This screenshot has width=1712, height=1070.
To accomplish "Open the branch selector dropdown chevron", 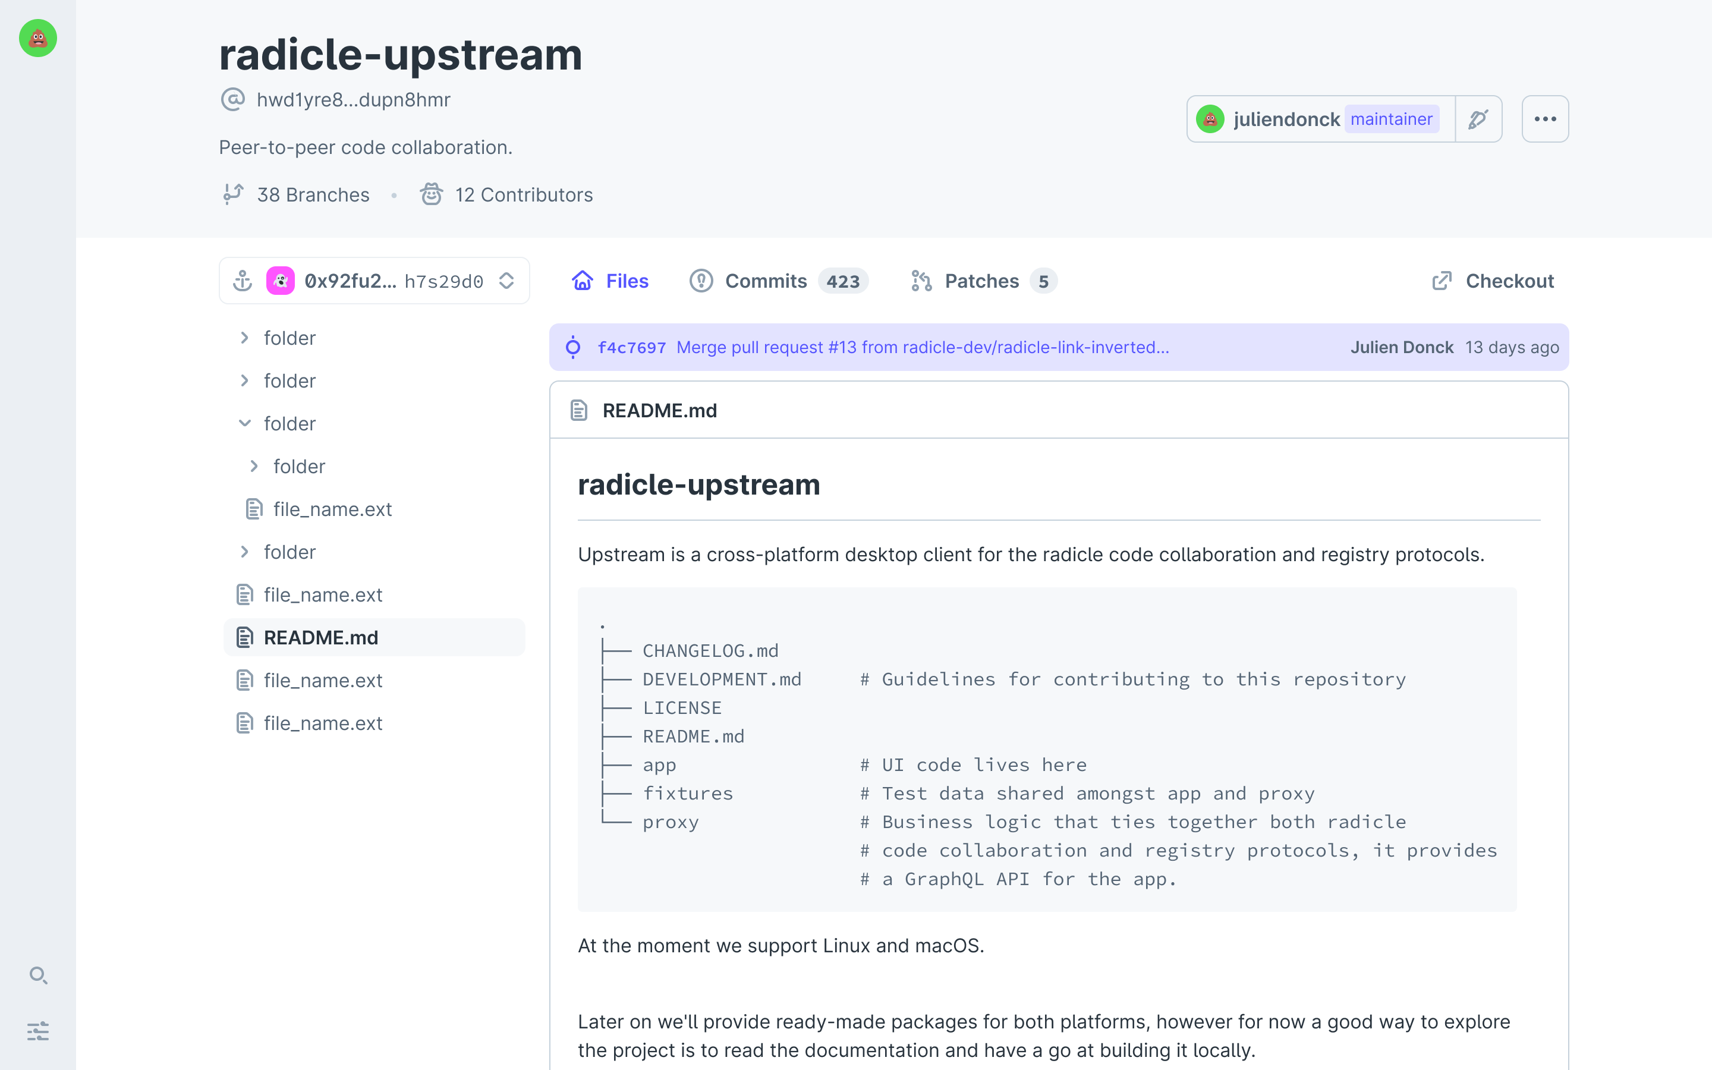I will coord(507,280).
